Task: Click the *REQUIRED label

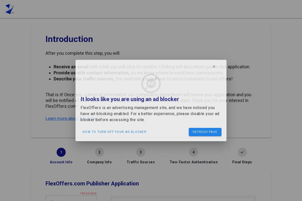Action: click(88, 193)
